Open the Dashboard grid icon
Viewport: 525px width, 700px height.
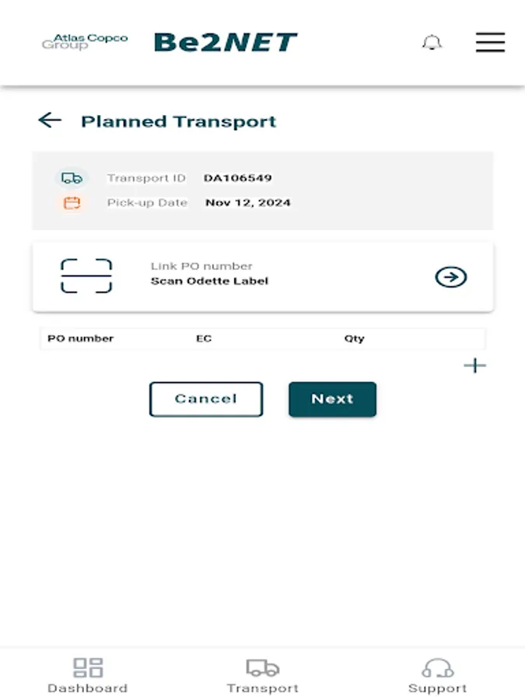(88, 666)
